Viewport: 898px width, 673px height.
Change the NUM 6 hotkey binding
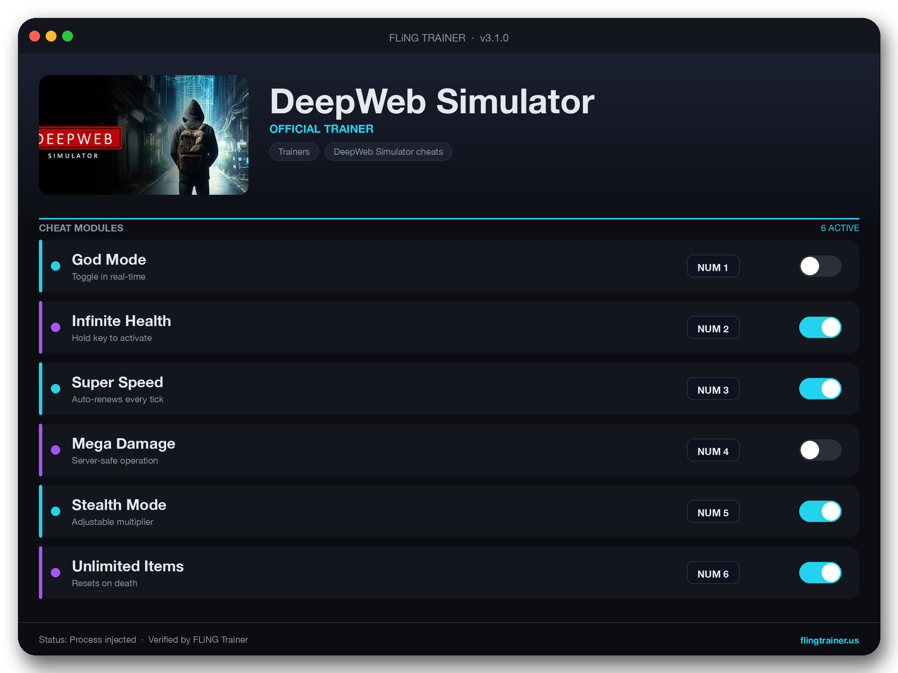click(x=713, y=573)
